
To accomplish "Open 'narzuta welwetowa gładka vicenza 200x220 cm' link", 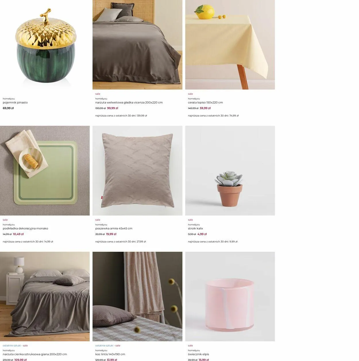I will 129,102.
